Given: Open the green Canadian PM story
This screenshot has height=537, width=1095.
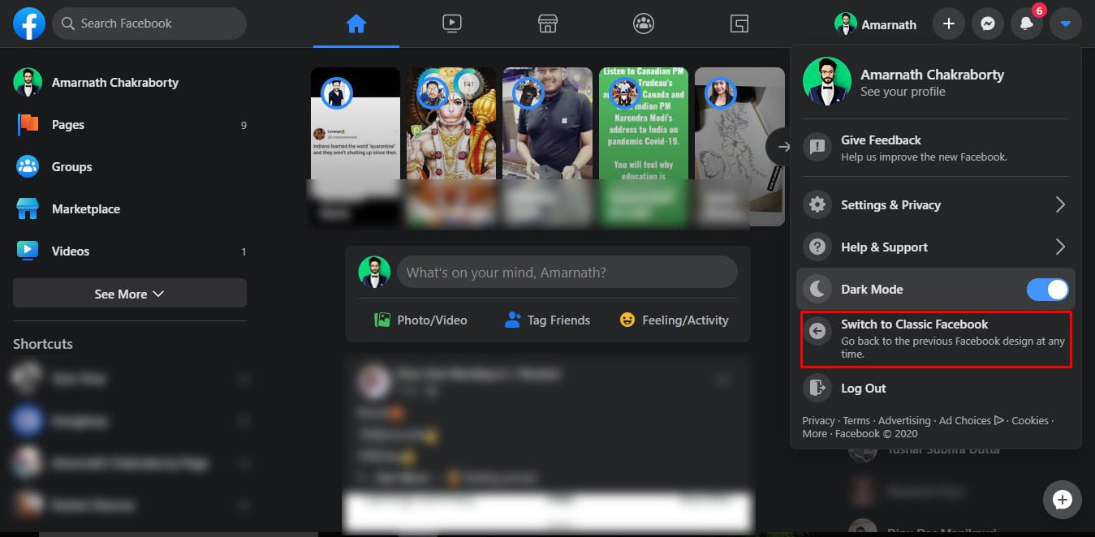Looking at the screenshot, I should tap(644, 146).
